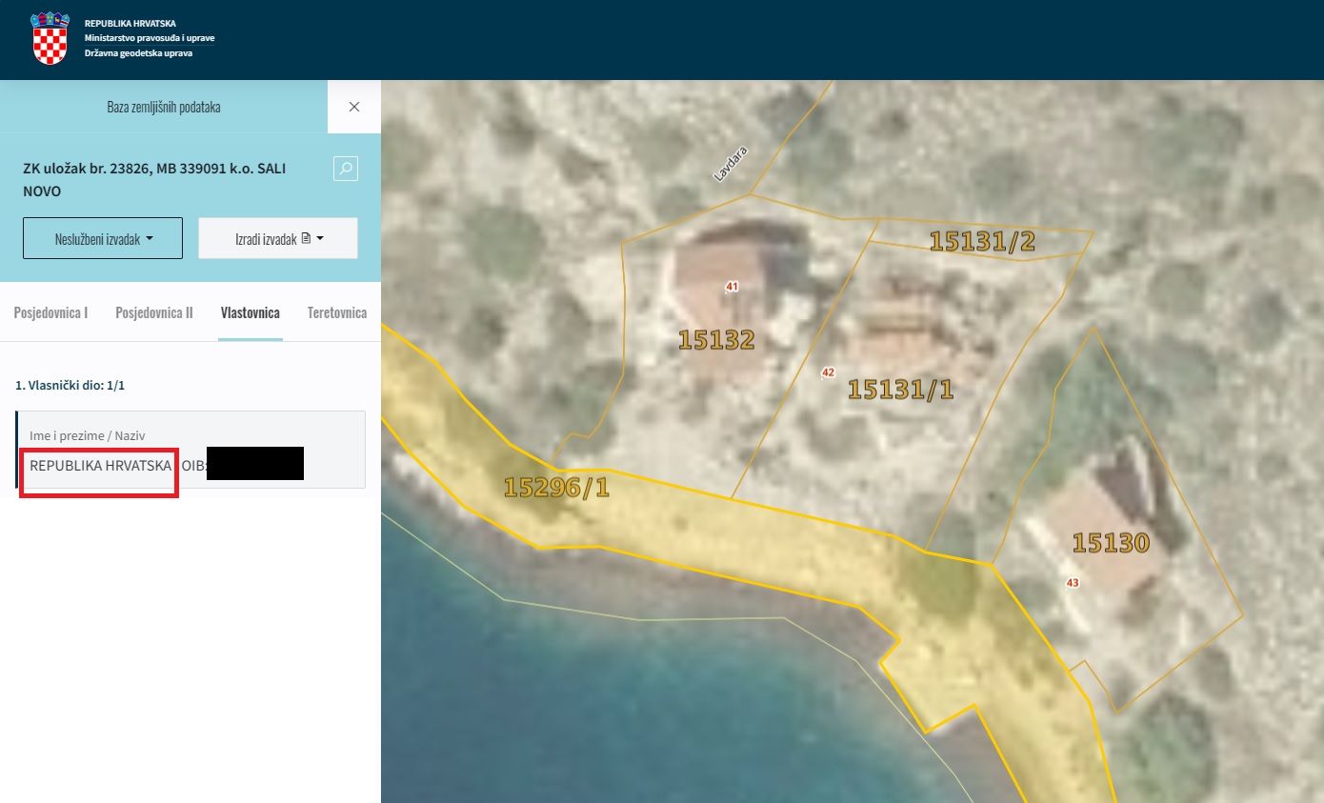Go to the Teretovnica tab
The height and width of the screenshot is (803, 1324).
pos(336,312)
